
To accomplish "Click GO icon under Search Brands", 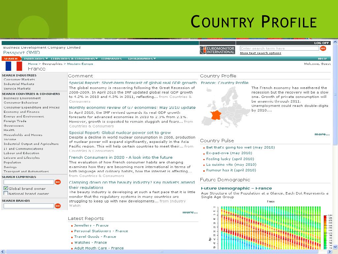I will pyautogui.click(x=57, y=206).
